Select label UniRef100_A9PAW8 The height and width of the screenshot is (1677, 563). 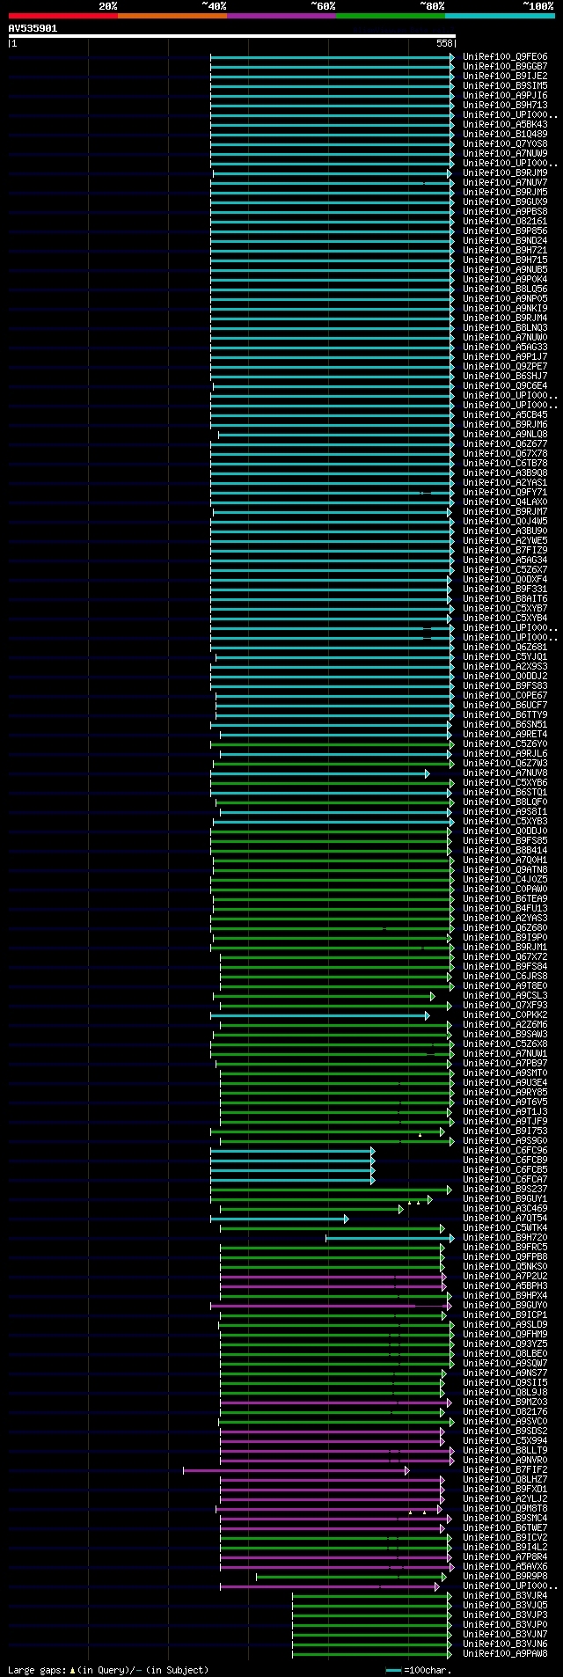click(505, 1653)
